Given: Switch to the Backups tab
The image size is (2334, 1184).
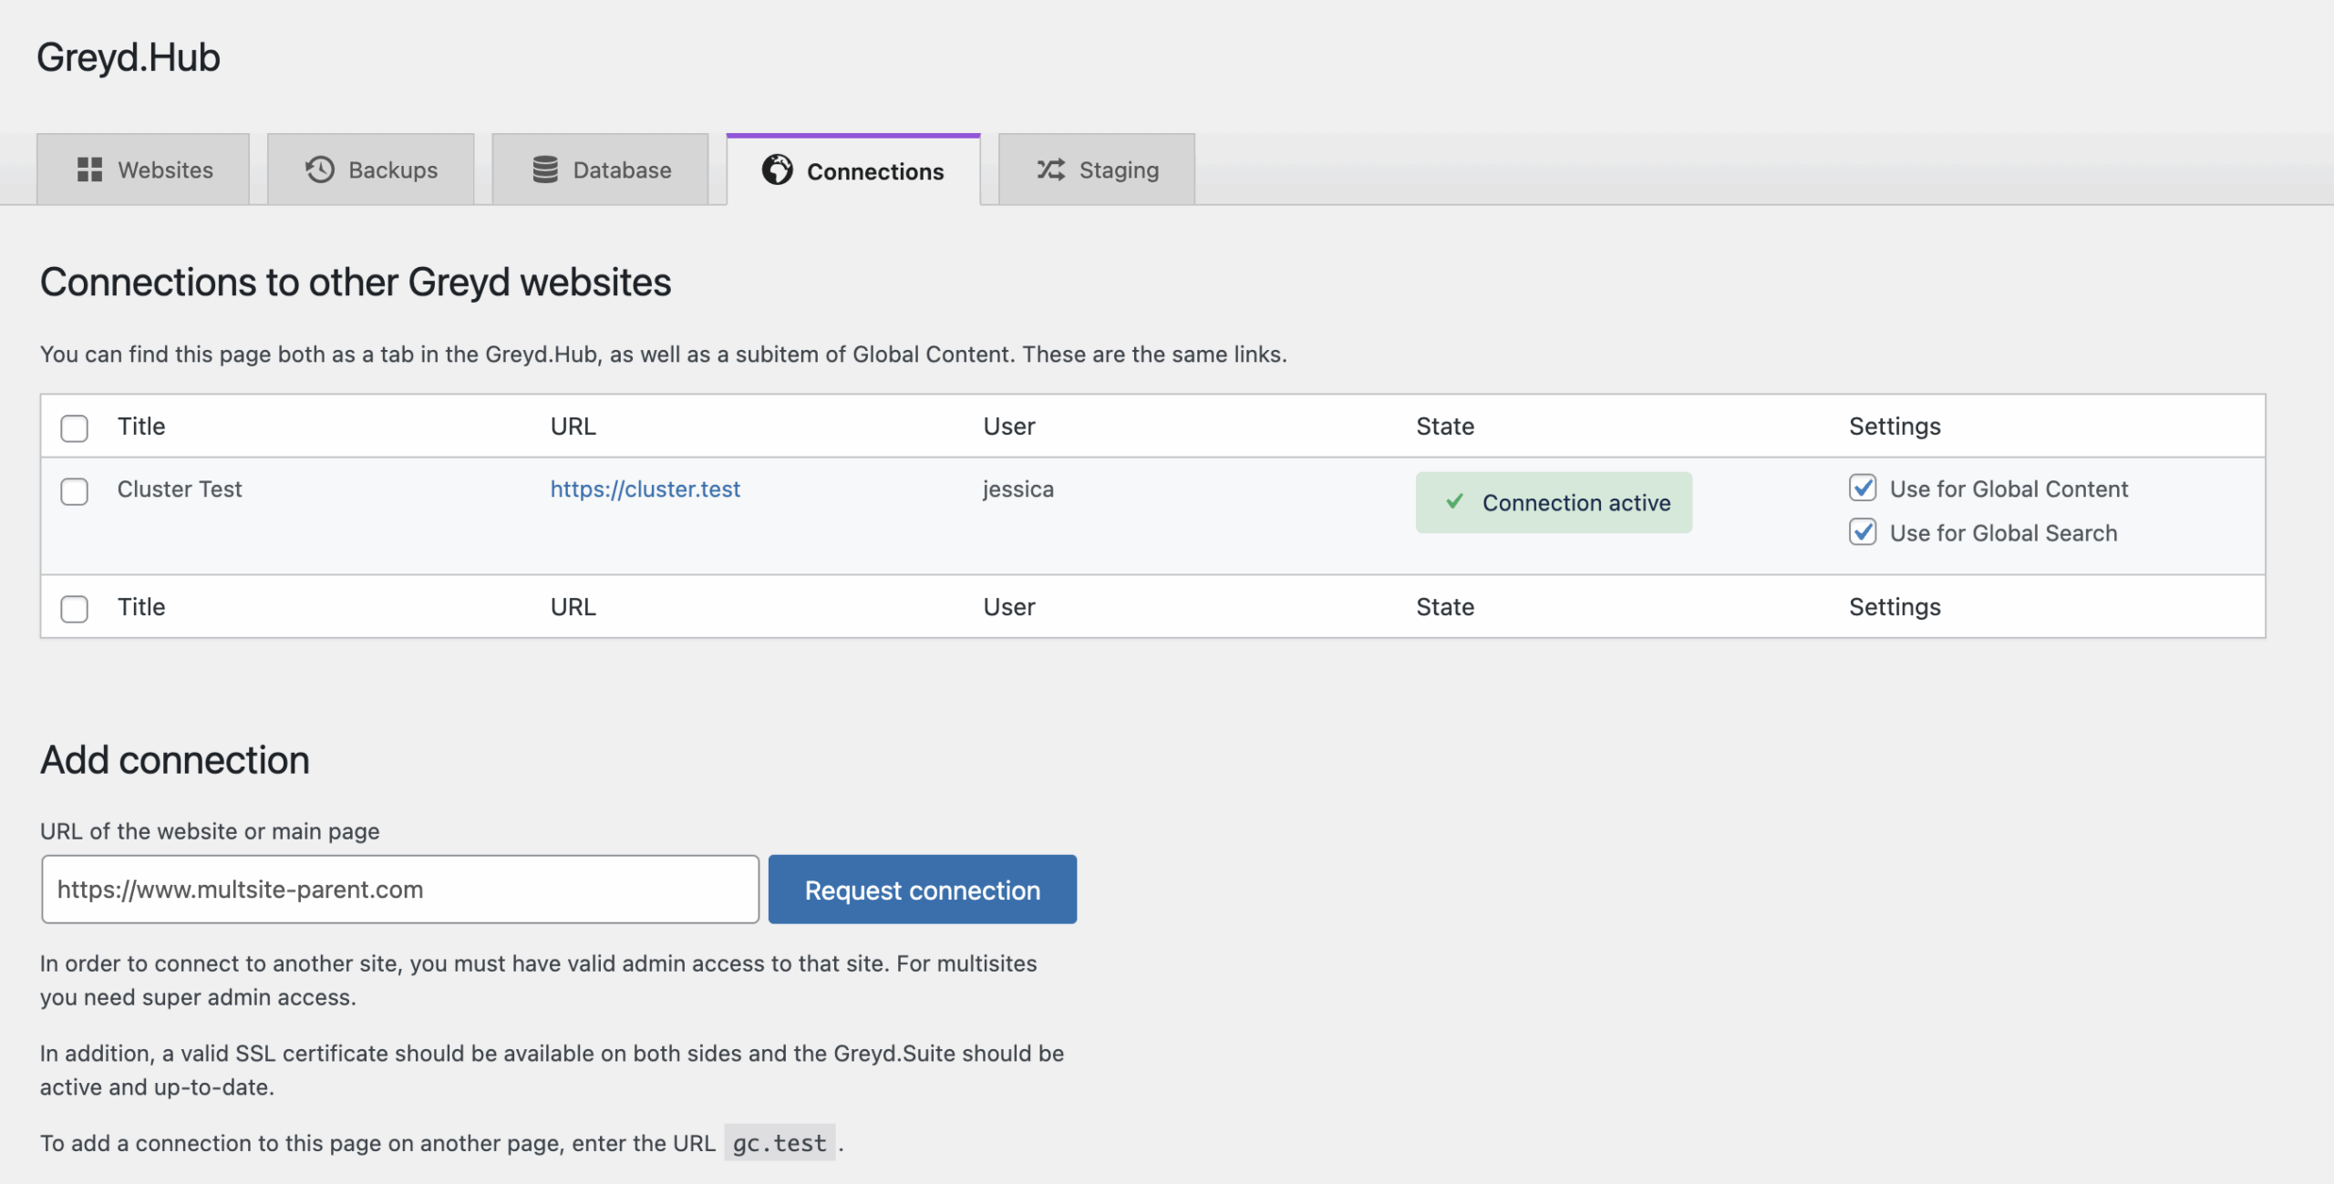Looking at the screenshot, I should pos(393,170).
